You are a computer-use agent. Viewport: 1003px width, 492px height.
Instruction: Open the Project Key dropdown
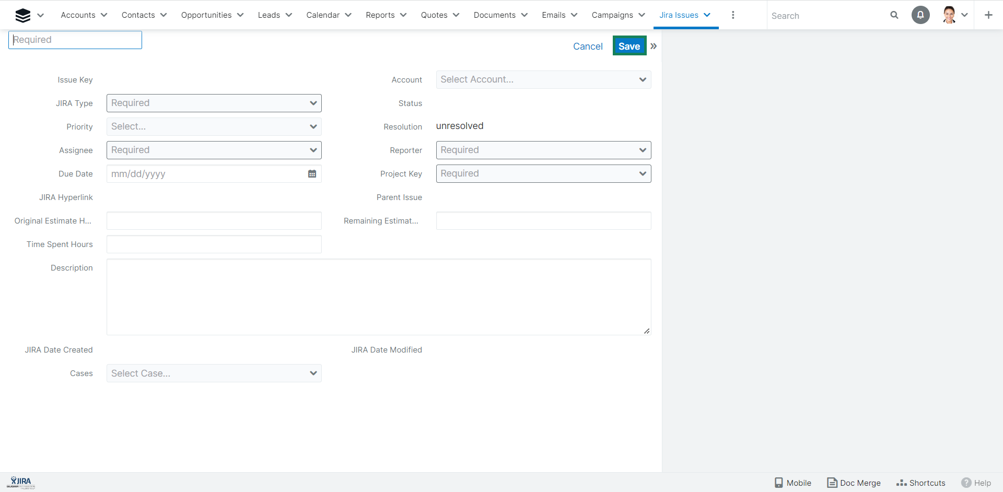[543, 174]
